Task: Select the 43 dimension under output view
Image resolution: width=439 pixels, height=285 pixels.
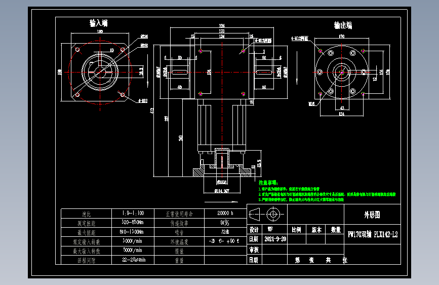Action: [x=342, y=108]
